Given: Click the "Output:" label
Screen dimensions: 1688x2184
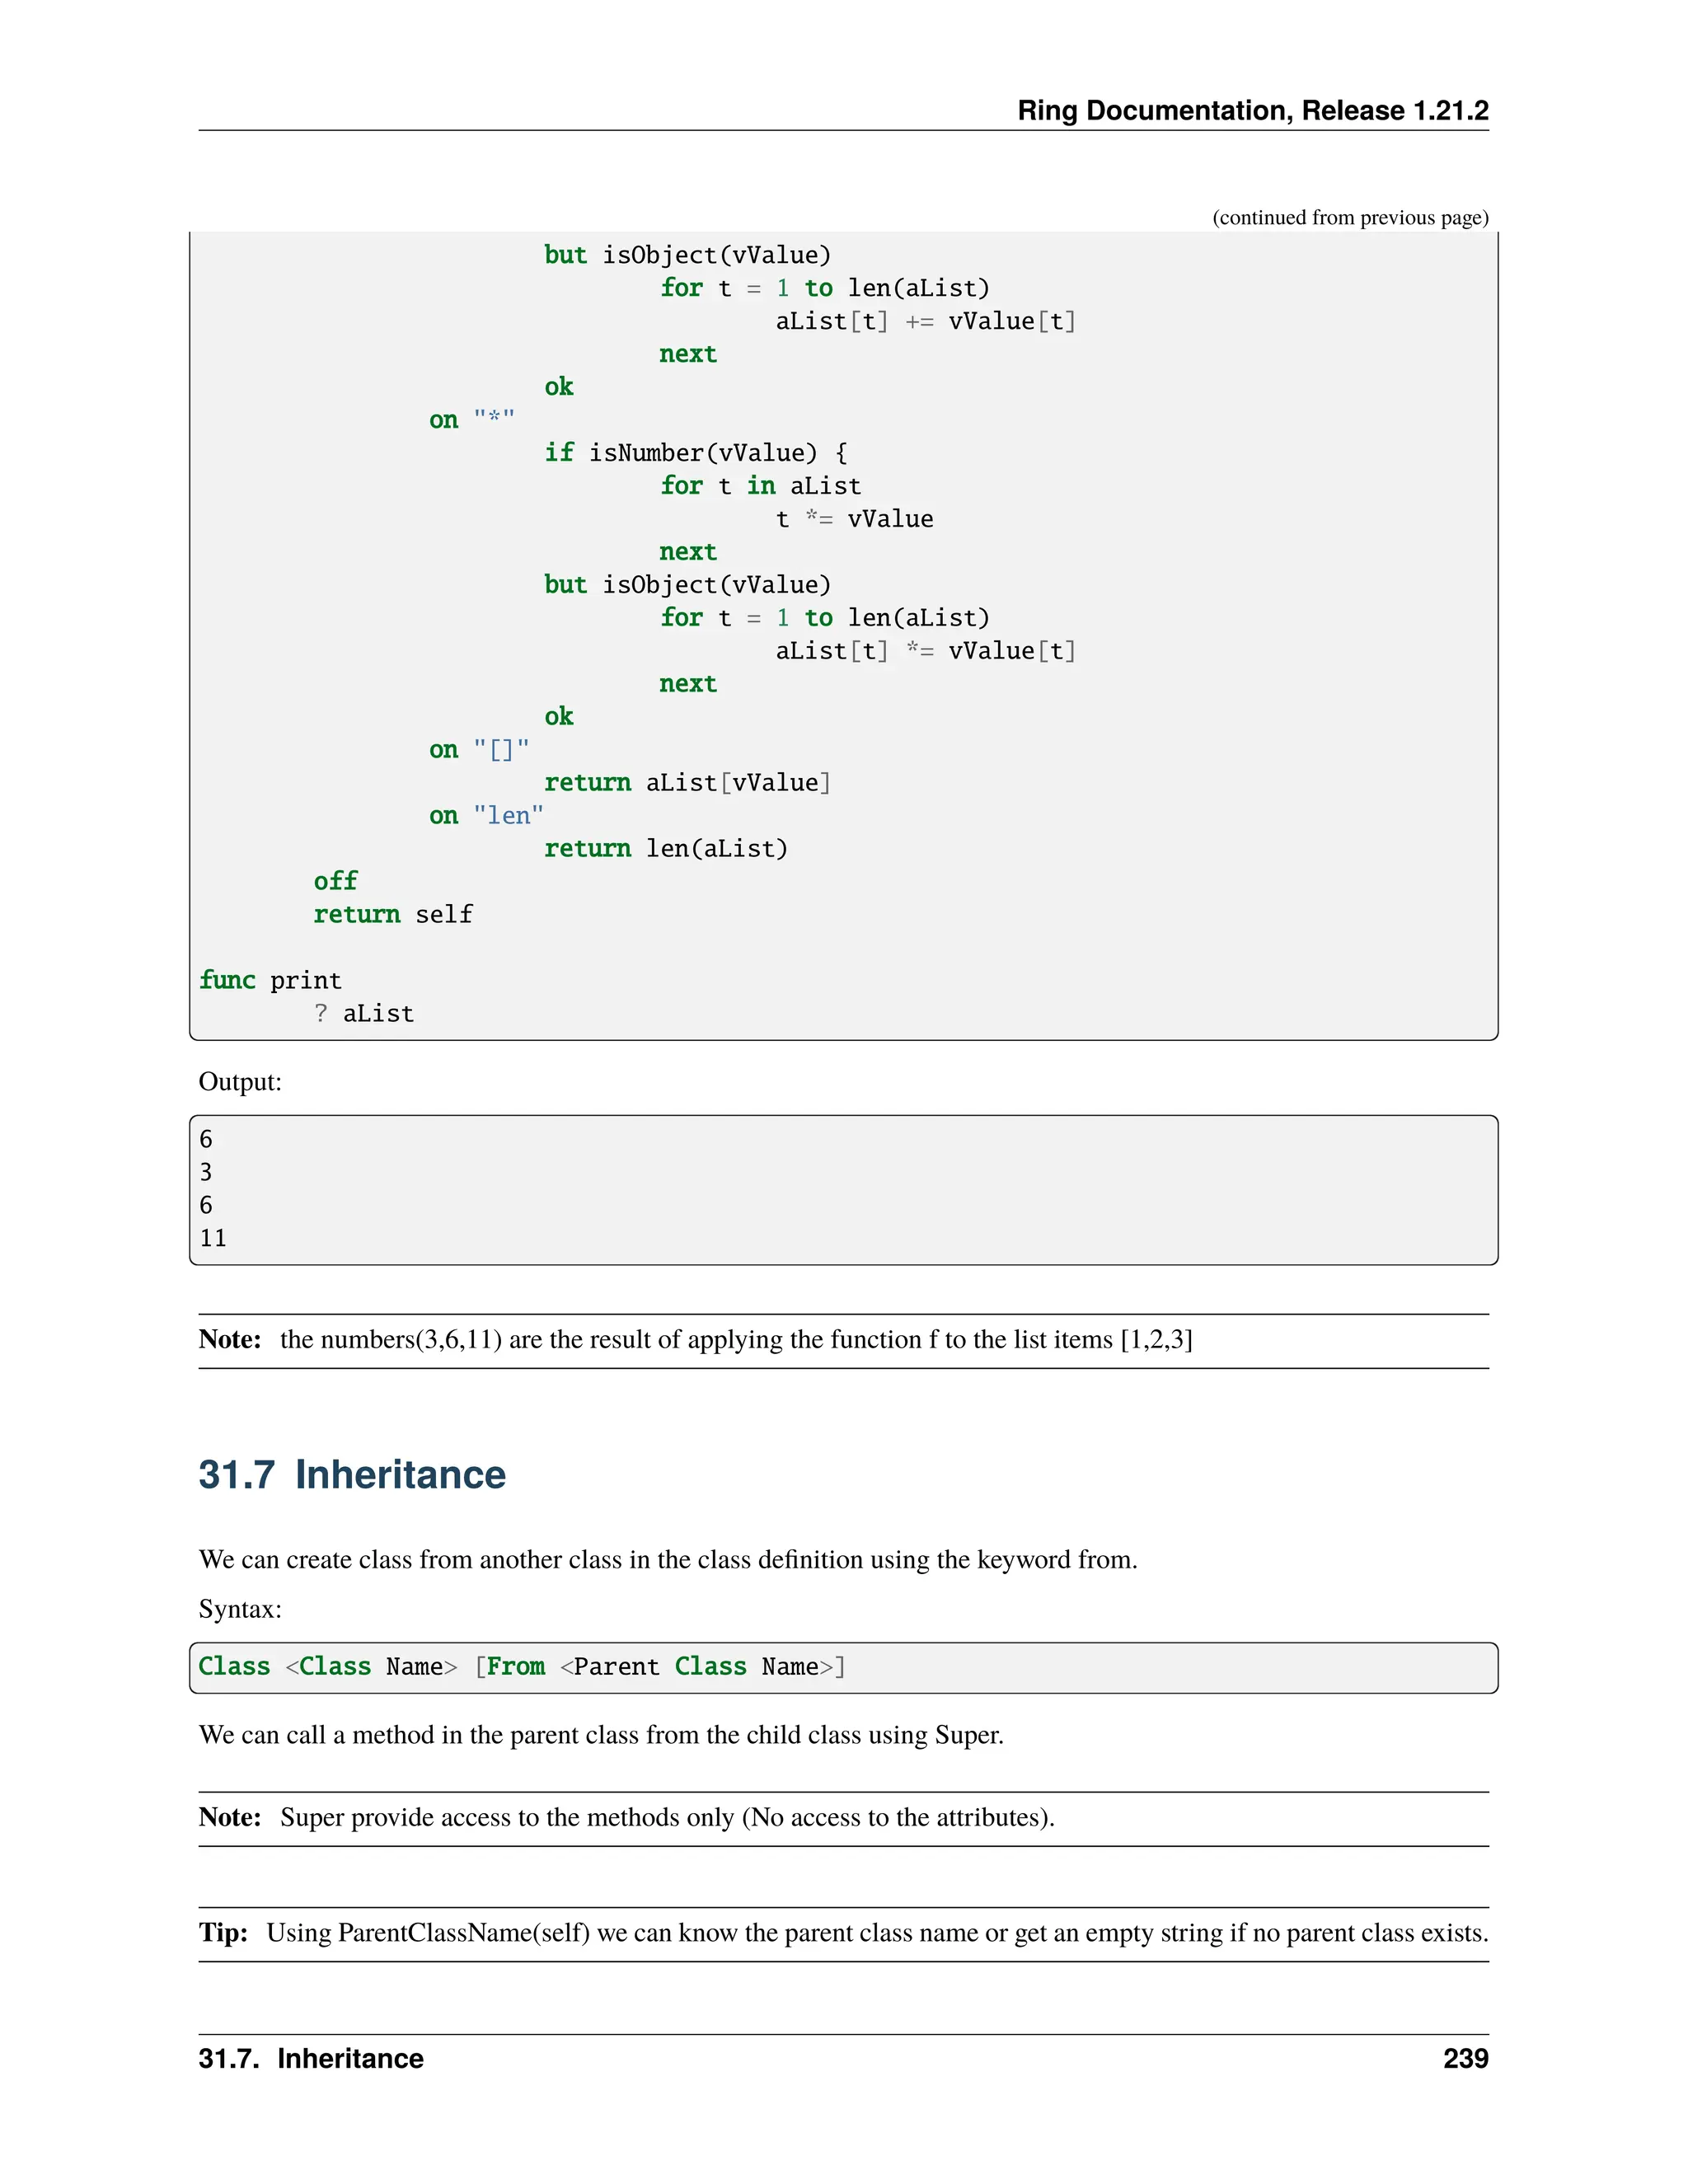Looking at the screenshot, I should 240,1082.
